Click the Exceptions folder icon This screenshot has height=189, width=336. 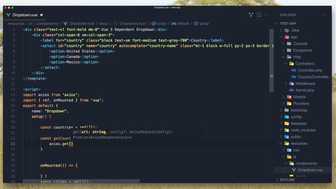tap(289, 50)
